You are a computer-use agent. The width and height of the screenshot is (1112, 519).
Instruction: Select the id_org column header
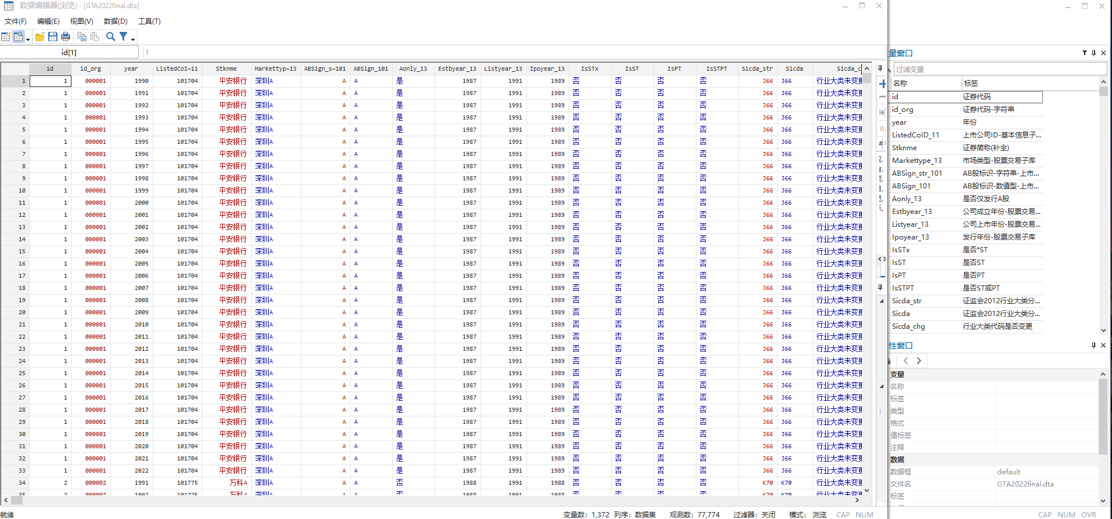coord(91,68)
